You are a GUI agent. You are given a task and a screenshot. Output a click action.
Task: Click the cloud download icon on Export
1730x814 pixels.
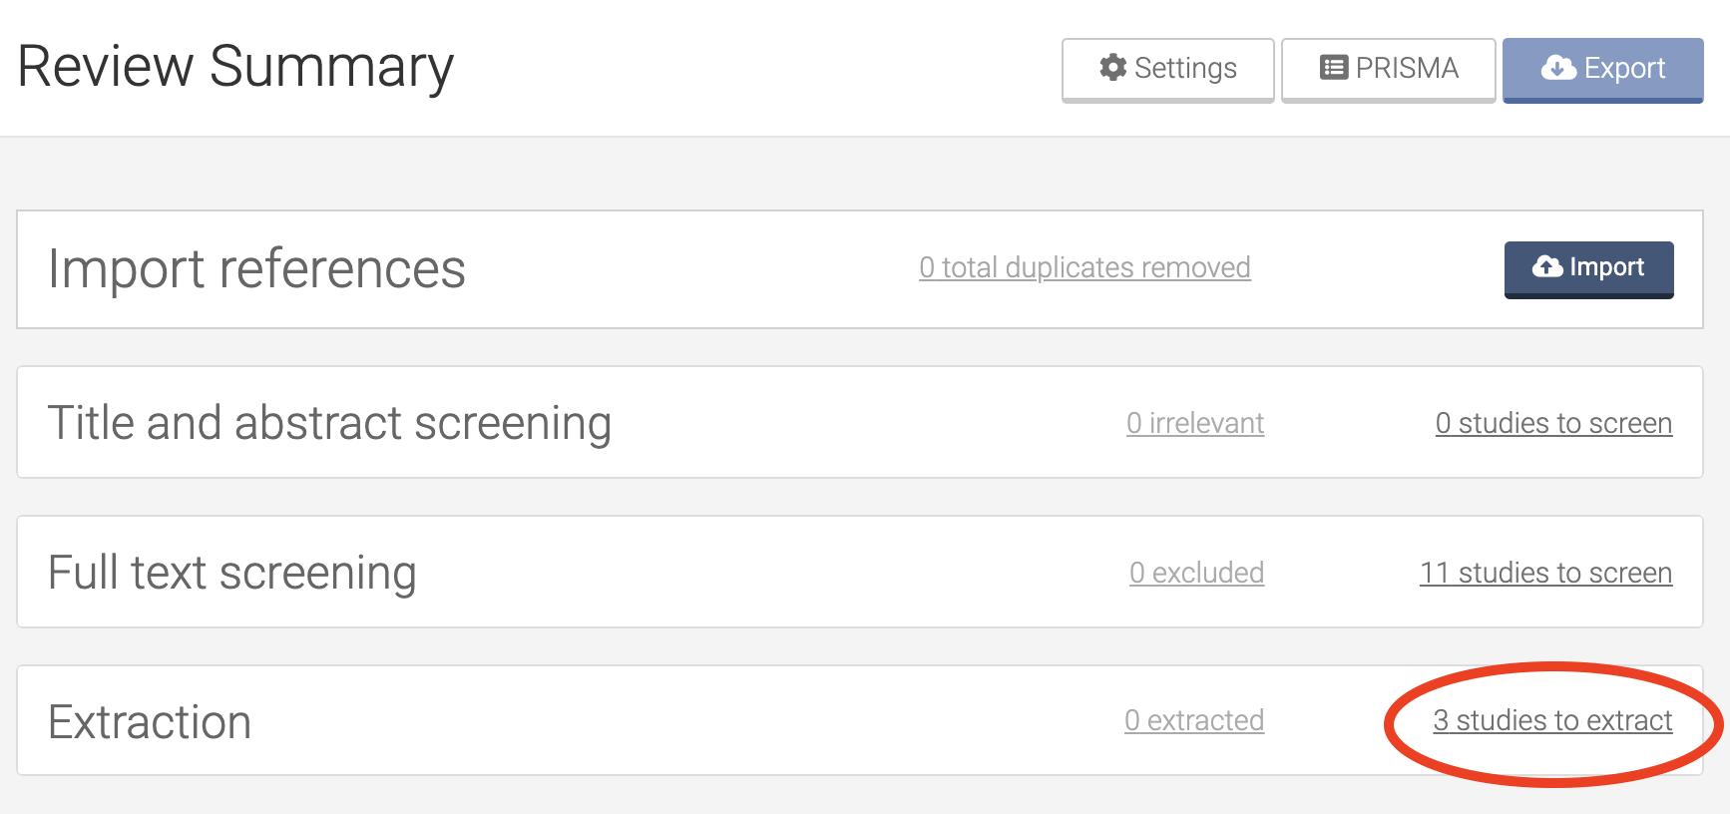coord(1558,68)
